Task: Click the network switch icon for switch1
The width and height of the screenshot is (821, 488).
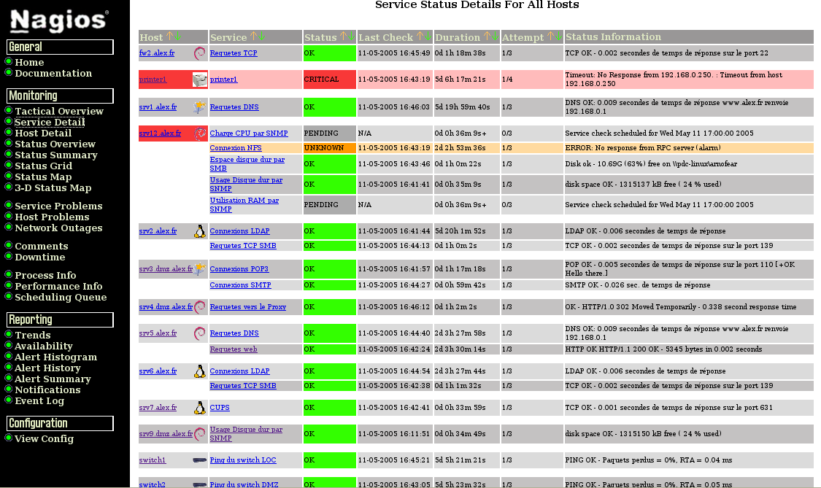Action: 199,460
